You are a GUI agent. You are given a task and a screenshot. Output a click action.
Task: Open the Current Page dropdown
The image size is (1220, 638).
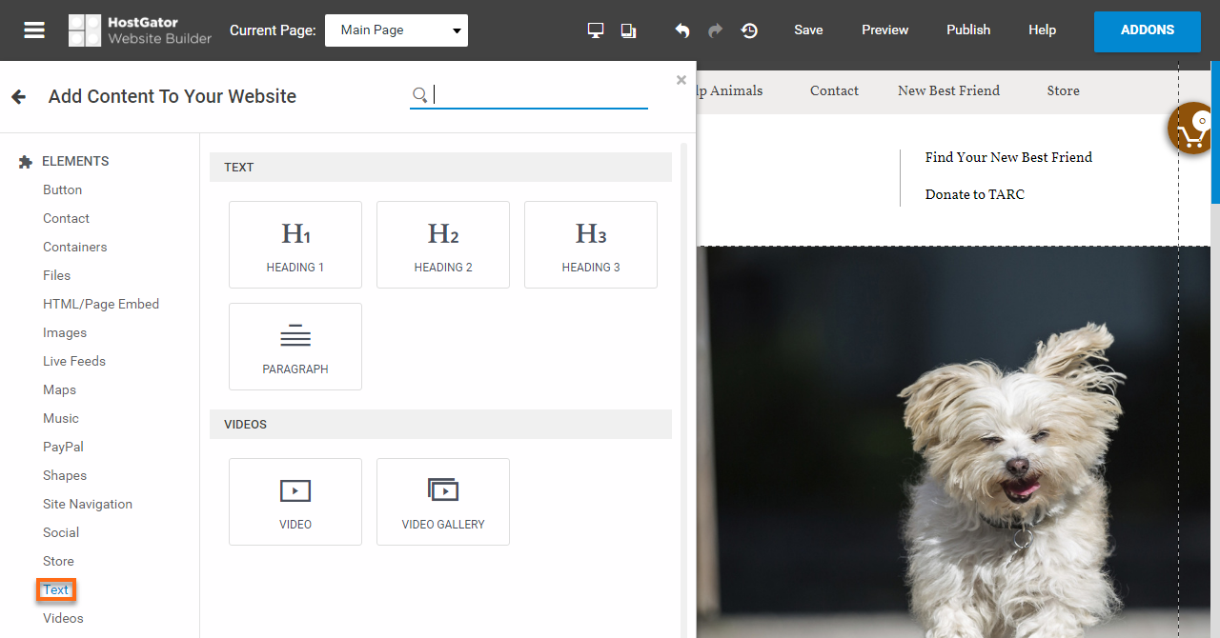(396, 30)
